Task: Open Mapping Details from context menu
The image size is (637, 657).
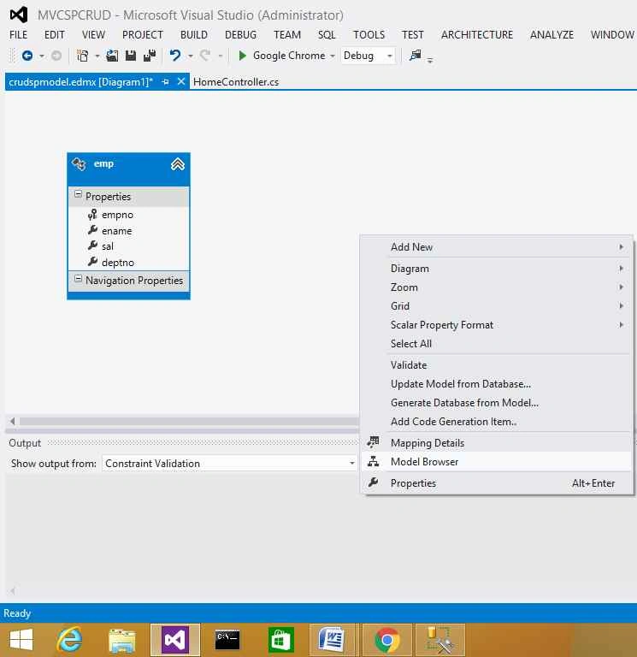Action: (496, 443)
